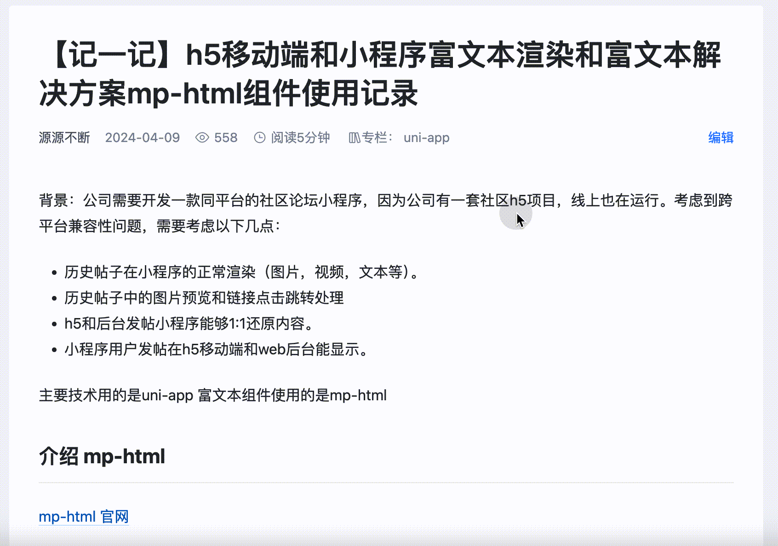Open the 编辑 edit link
Screen dimensions: 778x546
721,137
